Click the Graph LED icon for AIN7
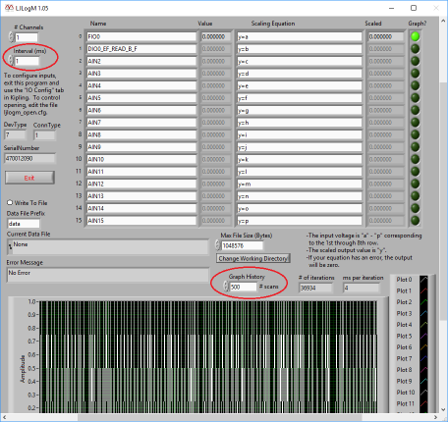The height and width of the screenshot is (422, 448). 415,123
